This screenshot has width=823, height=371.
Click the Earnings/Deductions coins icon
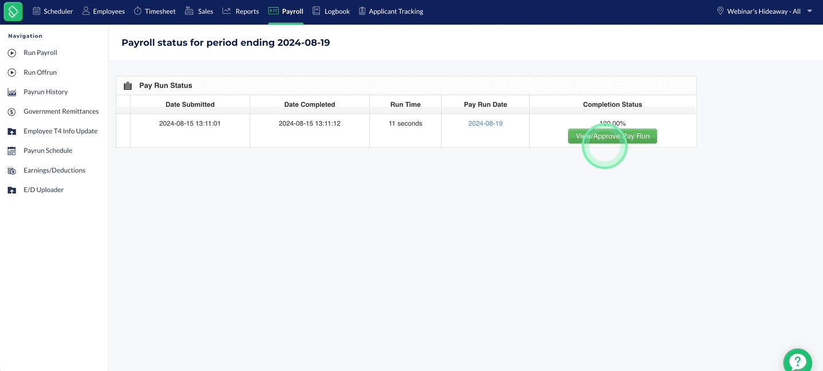(x=11, y=171)
